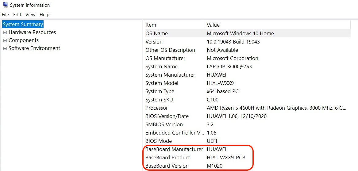This screenshot has width=358, height=171.
Task: Open the View menu
Action: click(30, 14)
